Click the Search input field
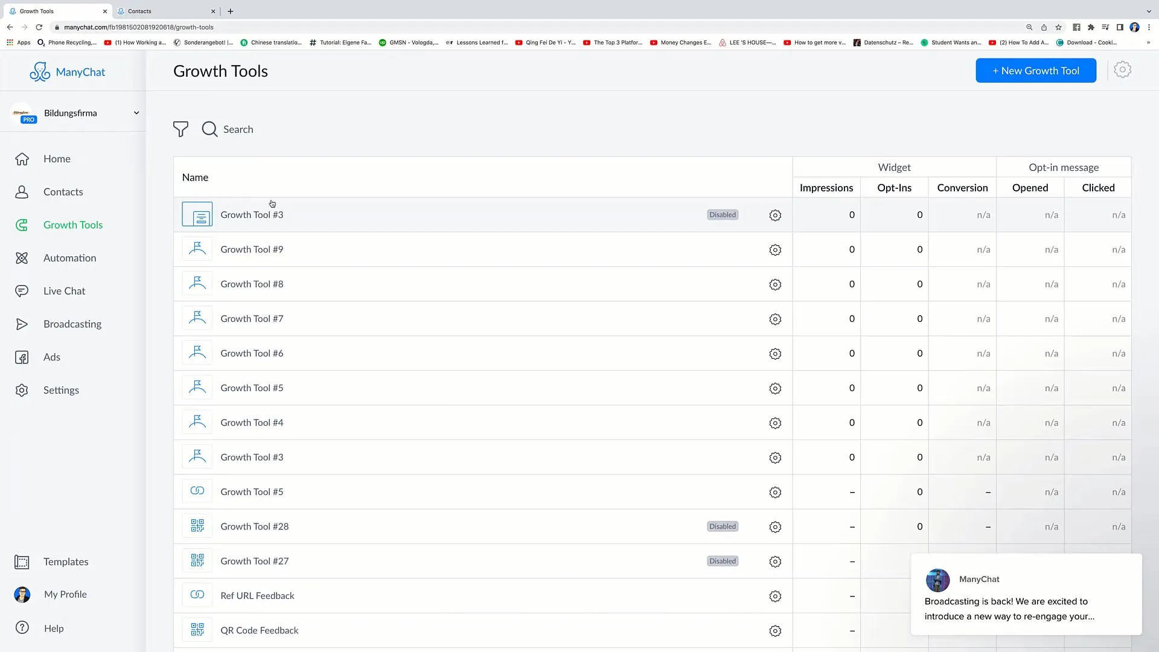Image resolution: width=1159 pixels, height=652 pixels. tap(238, 129)
